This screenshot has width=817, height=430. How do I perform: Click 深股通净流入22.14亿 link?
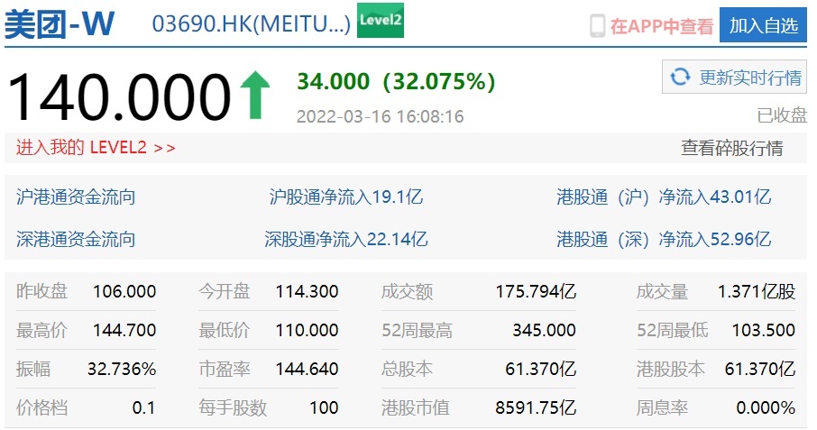[x=346, y=239]
